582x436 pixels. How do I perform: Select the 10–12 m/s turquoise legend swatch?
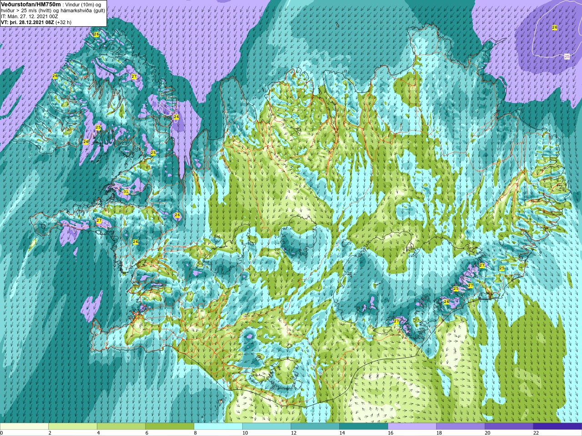(x=266, y=426)
